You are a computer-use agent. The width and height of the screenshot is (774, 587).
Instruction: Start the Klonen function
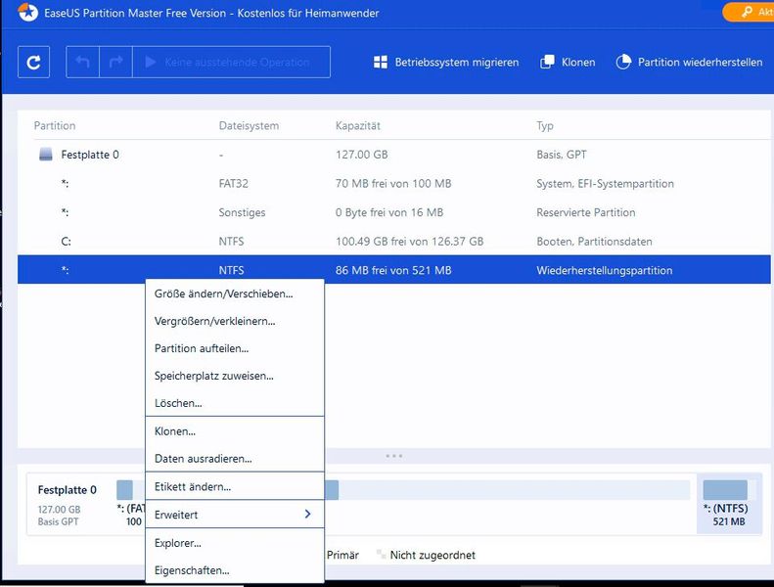point(568,63)
